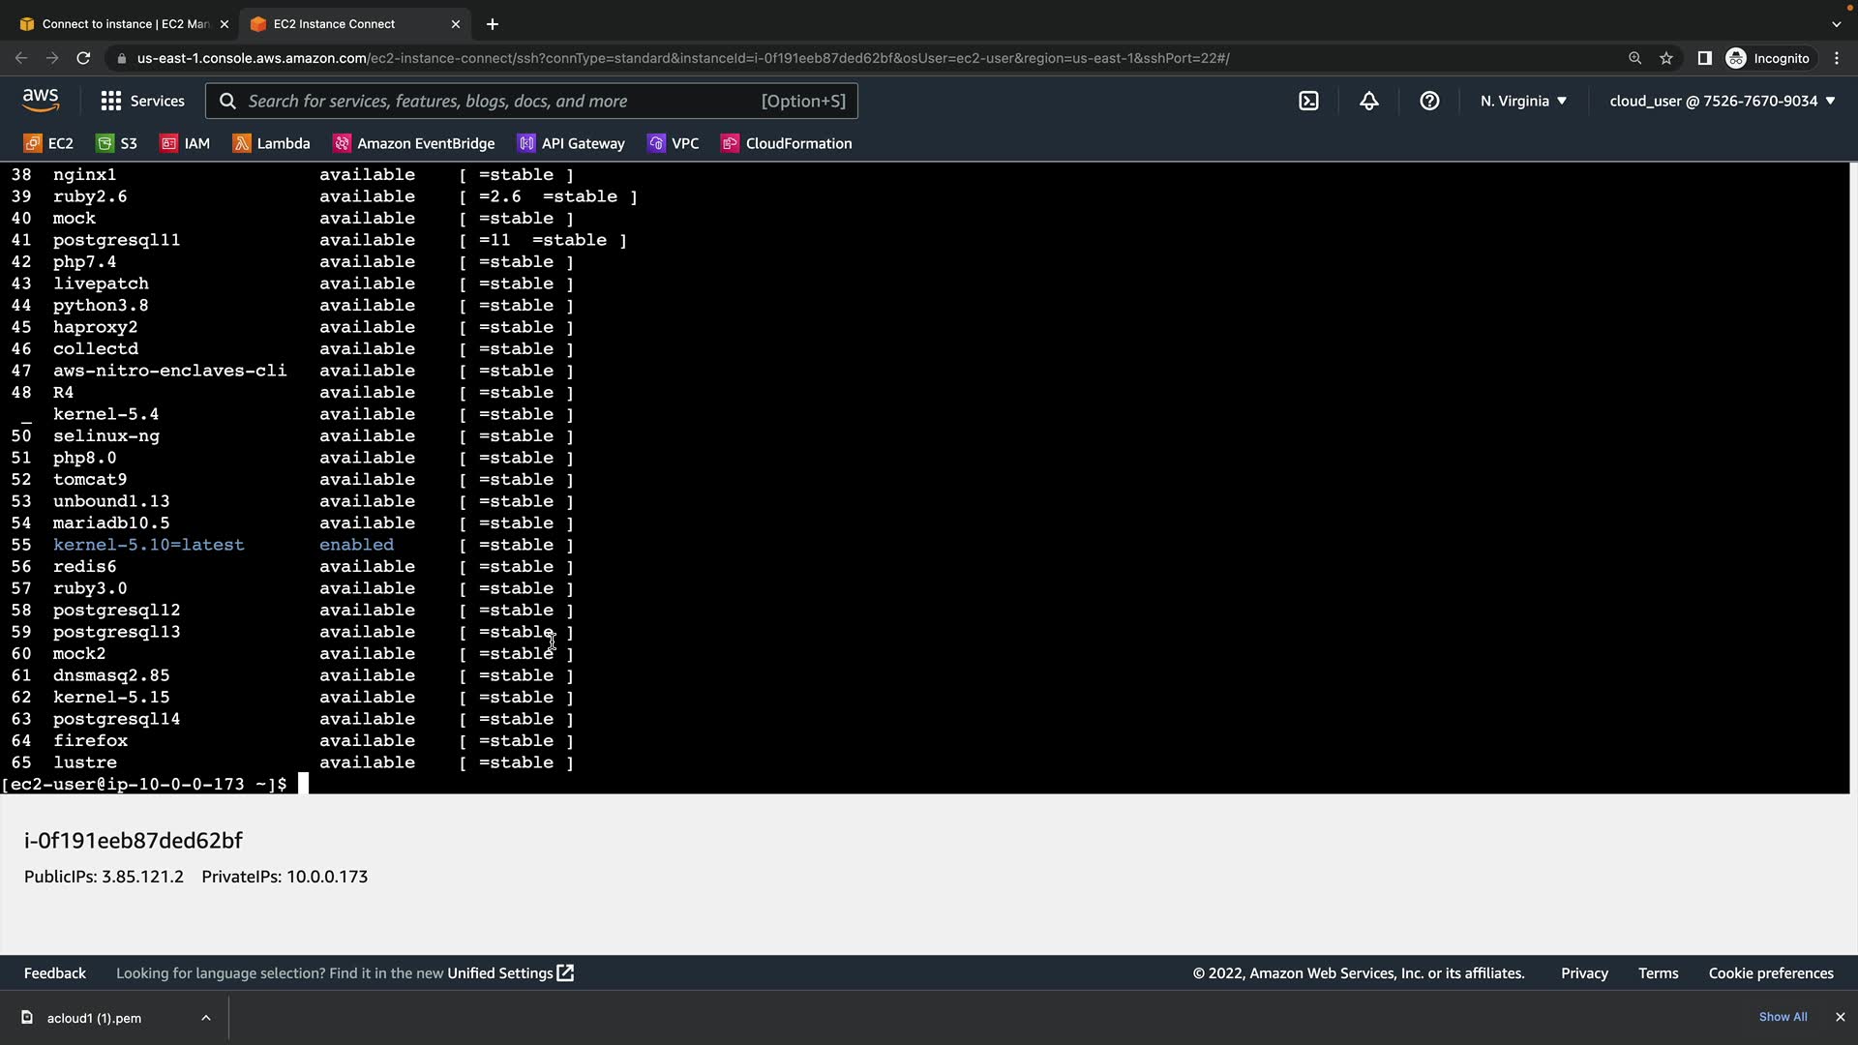Viewport: 1858px width, 1045px height.
Task: Open a new browser tab
Action: [492, 24]
